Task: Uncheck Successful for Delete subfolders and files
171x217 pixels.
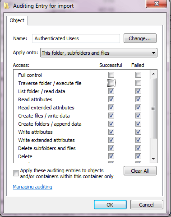Action: pos(111,148)
